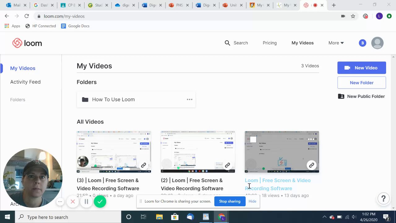Viewport: 396px width, 223px height.
Task: Open the 18 views video thumbnail
Action: (282, 152)
